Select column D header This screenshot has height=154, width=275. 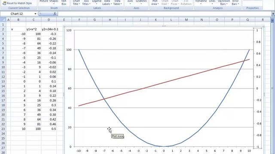click(x=49, y=20)
